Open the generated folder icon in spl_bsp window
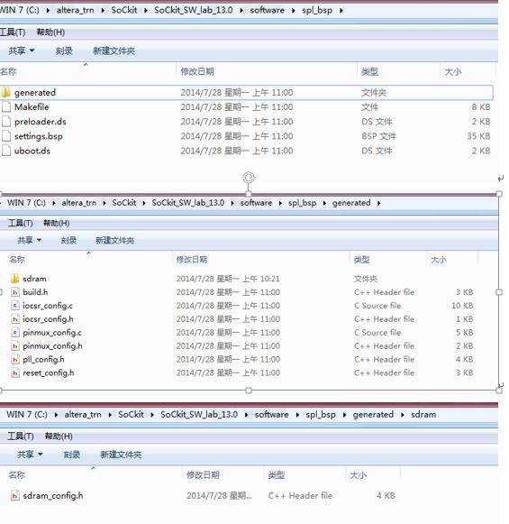 pyautogui.click(x=5, y=92)
